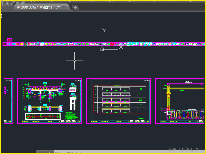Select the partially visible leftmost drawing sheet

tap(8, 101)
